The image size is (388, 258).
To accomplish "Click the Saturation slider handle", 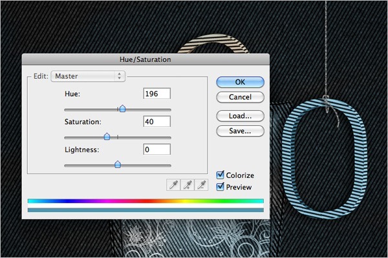I will point(107,137).
